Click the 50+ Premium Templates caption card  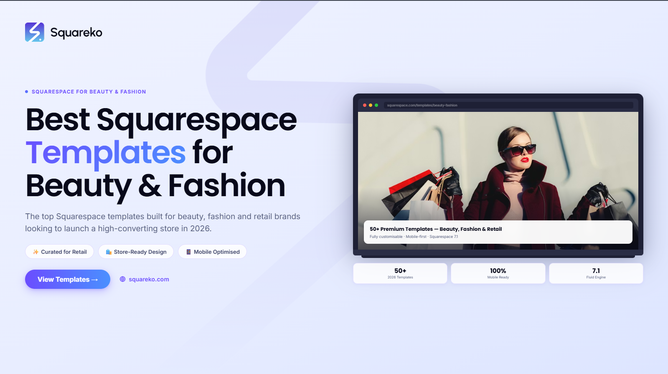(x=498, y=232)
